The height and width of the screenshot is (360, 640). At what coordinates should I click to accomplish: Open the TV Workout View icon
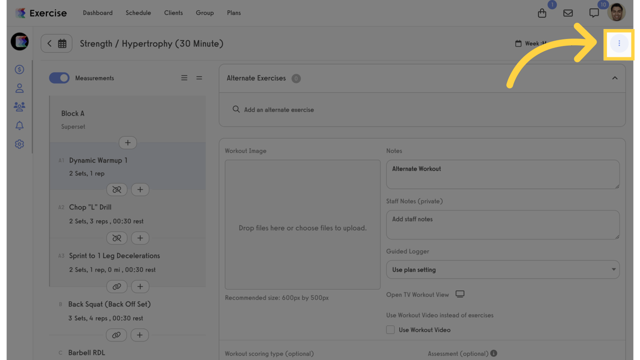(460, 294)
